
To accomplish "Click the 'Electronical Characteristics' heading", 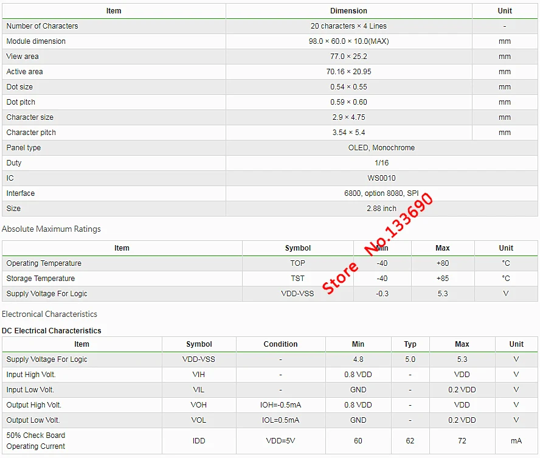I will (49, 314).
